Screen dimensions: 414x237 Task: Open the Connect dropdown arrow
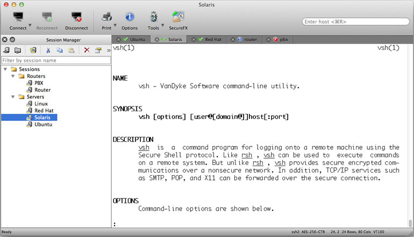pos(30,25)
